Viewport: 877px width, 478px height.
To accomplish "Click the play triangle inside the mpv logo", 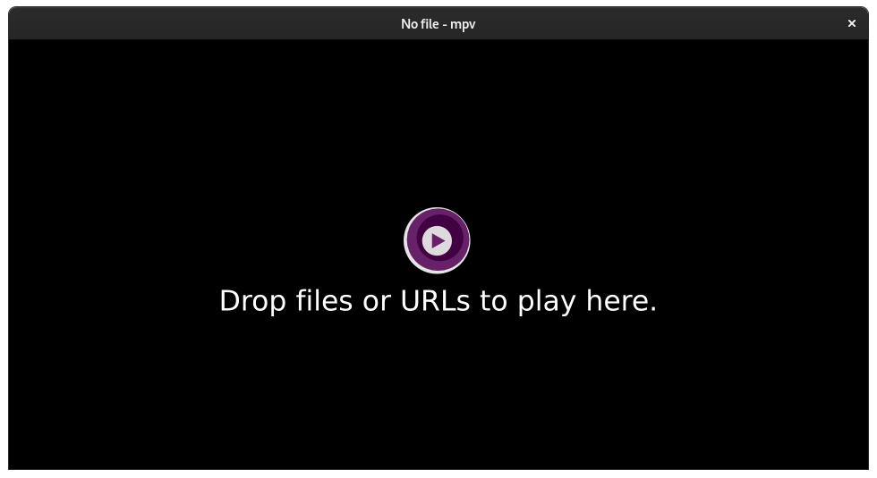I will click(438, 240).
